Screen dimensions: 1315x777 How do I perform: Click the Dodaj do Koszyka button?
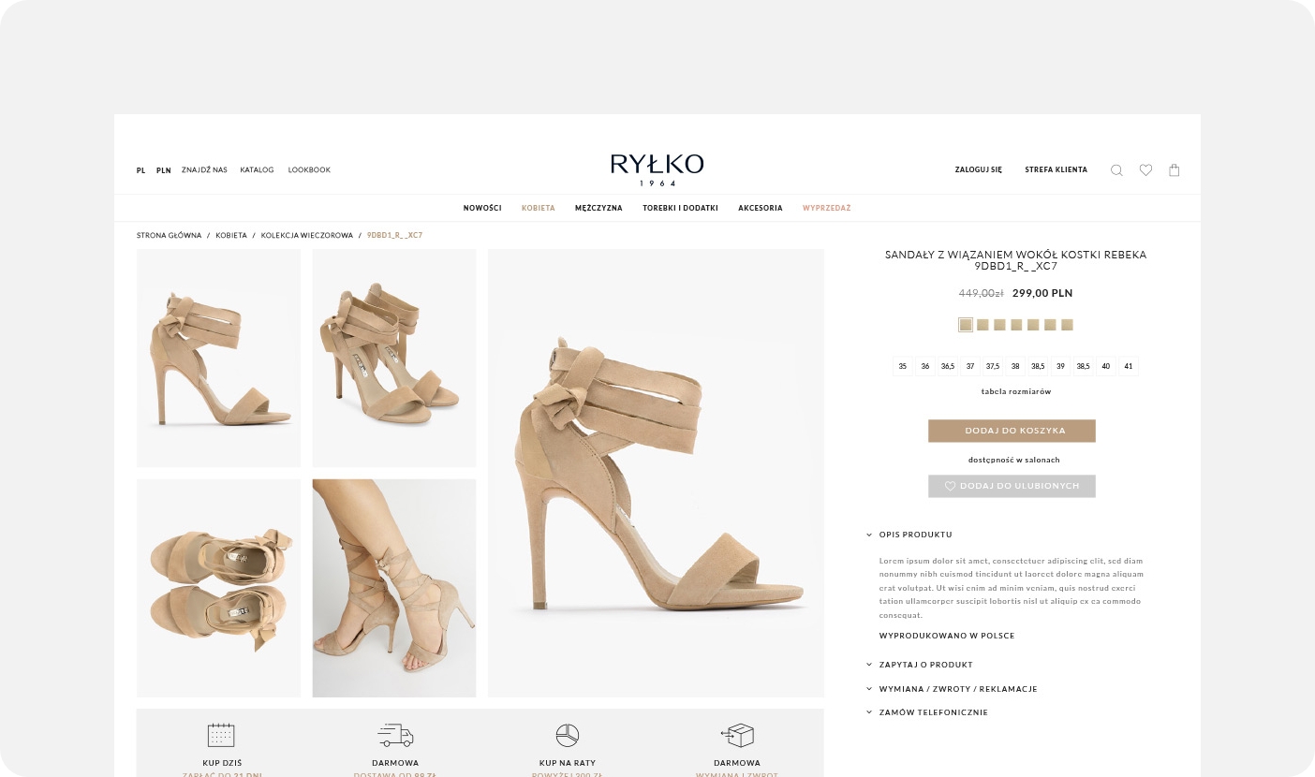1012,431
